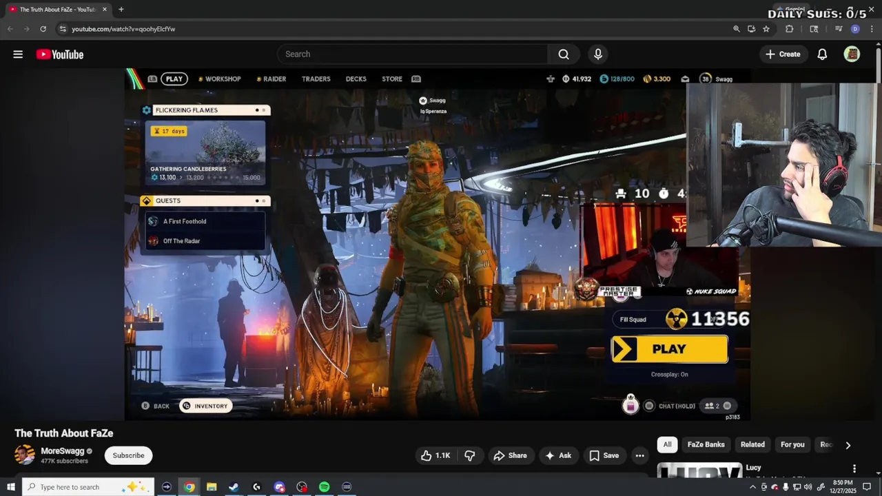The width and height of the screenshot is (882, 496).
Task: Open the MoreSwagg channel avatar
Action: 25,455
